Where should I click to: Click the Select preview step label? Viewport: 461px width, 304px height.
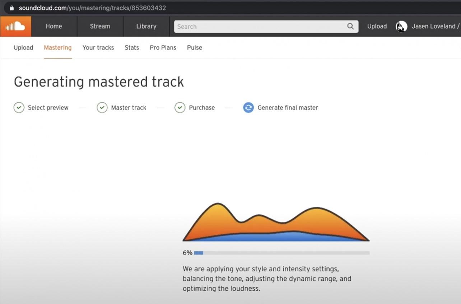pyautogui.click(x=48, y=108)
